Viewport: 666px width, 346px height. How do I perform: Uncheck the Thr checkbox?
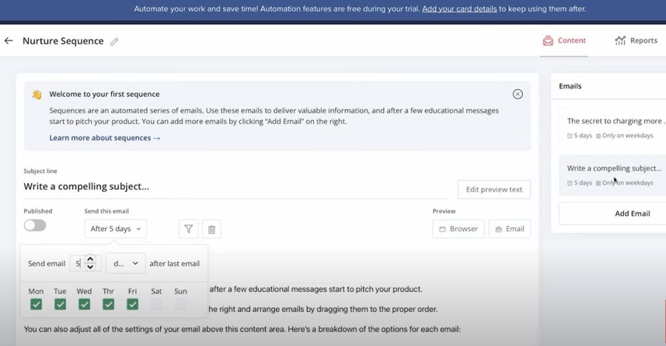pos(109,304)
